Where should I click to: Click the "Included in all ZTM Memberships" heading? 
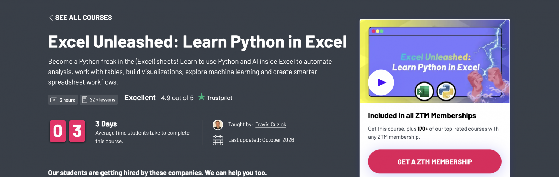422,116
